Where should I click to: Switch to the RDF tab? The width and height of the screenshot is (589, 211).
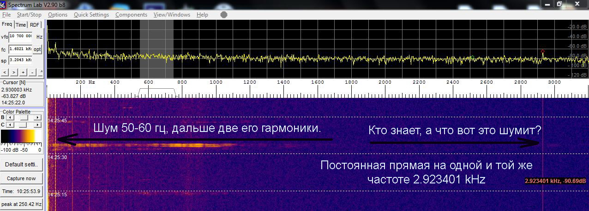[x=35, y=25]
